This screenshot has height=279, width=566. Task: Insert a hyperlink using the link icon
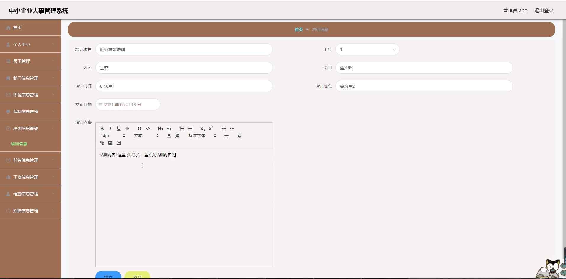(102, 143)
